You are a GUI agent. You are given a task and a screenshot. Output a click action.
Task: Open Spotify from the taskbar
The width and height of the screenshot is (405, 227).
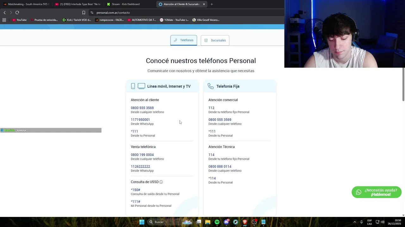[x=217, y=222]
